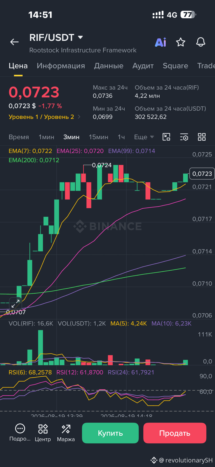
Task: Switch to the Аудит tab
Action: click(143, 66)
